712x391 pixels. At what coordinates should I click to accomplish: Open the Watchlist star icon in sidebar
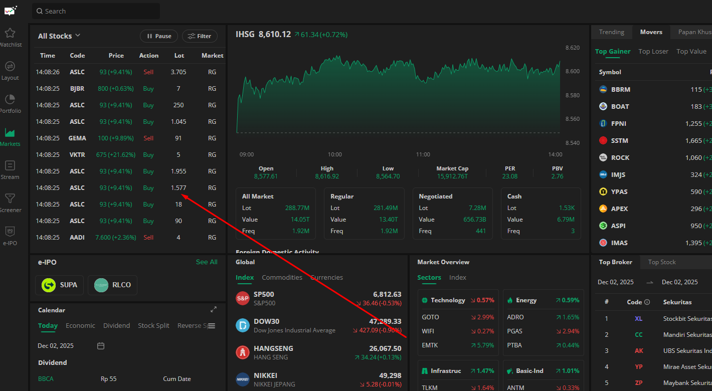(10, 34)
